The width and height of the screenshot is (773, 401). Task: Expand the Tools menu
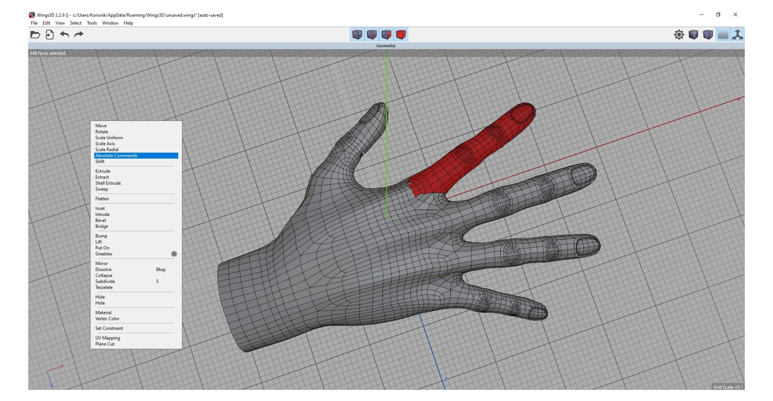[x=92, y=23]
